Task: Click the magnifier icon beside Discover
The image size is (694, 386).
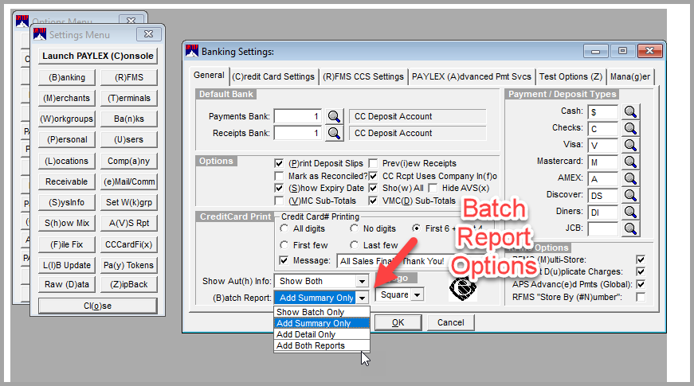Action: pyautogui.click(x=631, y=195)
